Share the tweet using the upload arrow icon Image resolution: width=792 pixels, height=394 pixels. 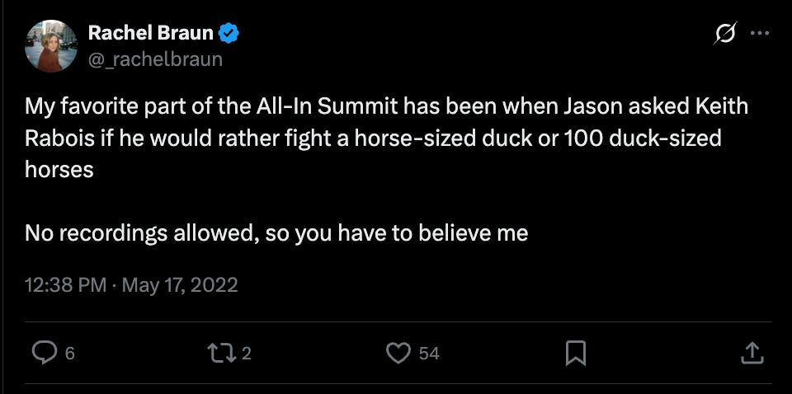(x=752, y=353)
